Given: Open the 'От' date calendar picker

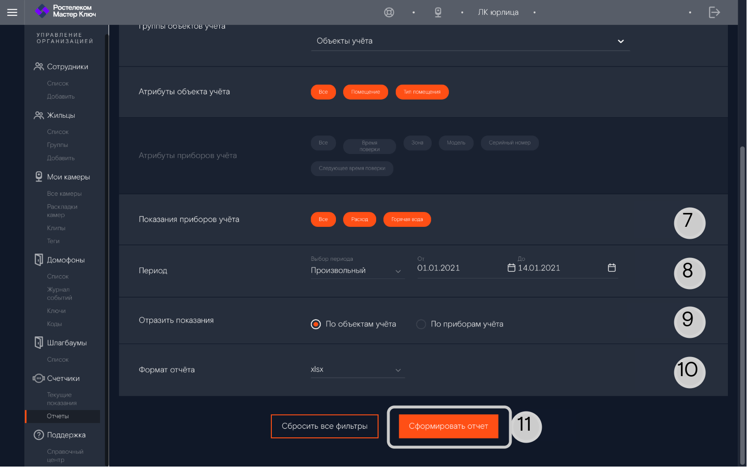Looking at the screenshot, I should (511, 268).
